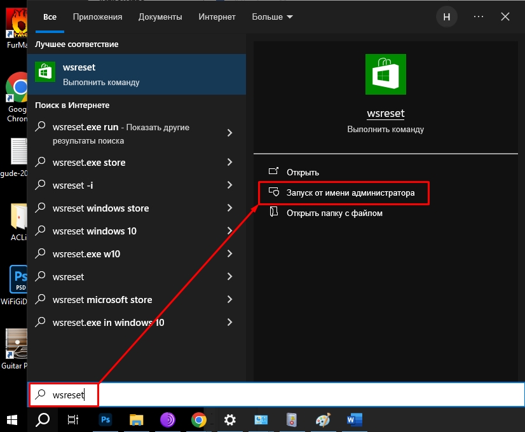Expand the arrow for 'wsreset.exe w10'
The height and width of the screenshot is (432, 525).
(229, 253)
